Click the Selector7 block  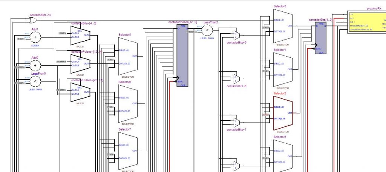128,150
